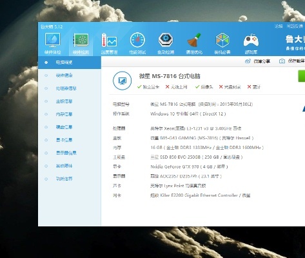Click the round computer monitor icon
This screenshot has height=258, width=305.
coord(123,81)
